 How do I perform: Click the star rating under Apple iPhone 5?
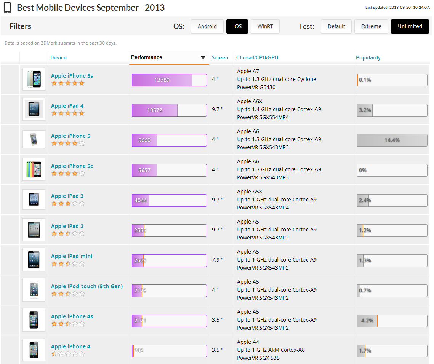pyautogui.click(x=68, y=143)
